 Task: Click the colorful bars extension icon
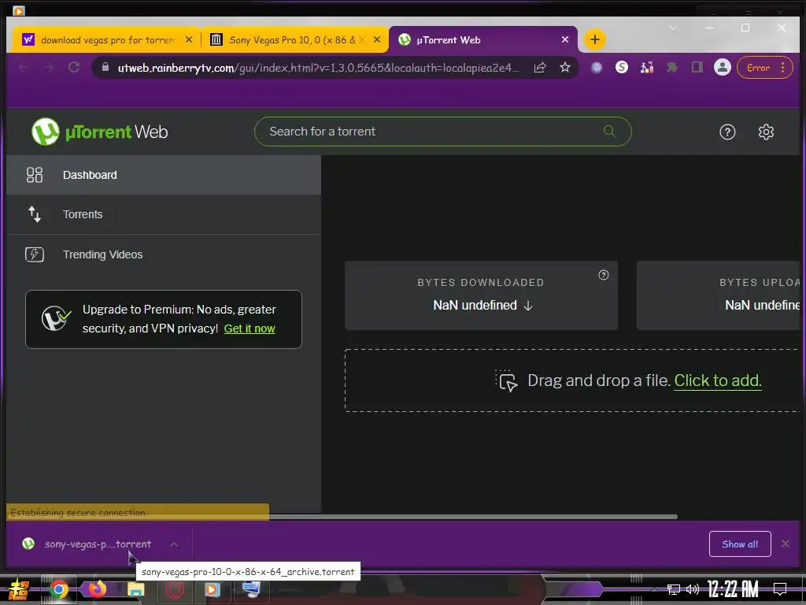(x=647, y=68)
